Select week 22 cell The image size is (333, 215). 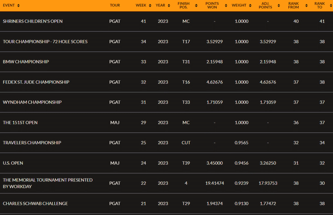(x=143, y=183)
